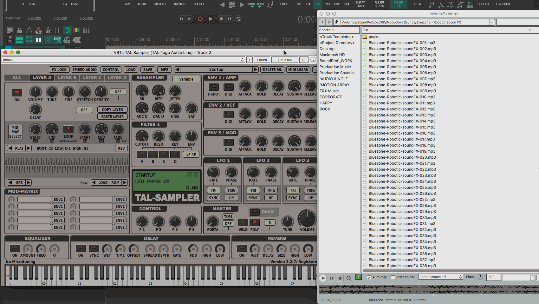The height and width of the screenshot is (304, 539).
Task: Click the record button in transport
Action: [x=200, y=19]
